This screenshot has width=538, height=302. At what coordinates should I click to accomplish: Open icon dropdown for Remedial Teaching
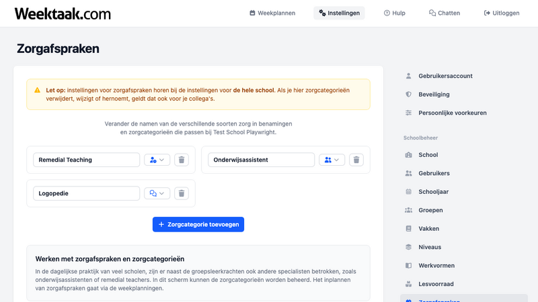(x=157, y=160)
